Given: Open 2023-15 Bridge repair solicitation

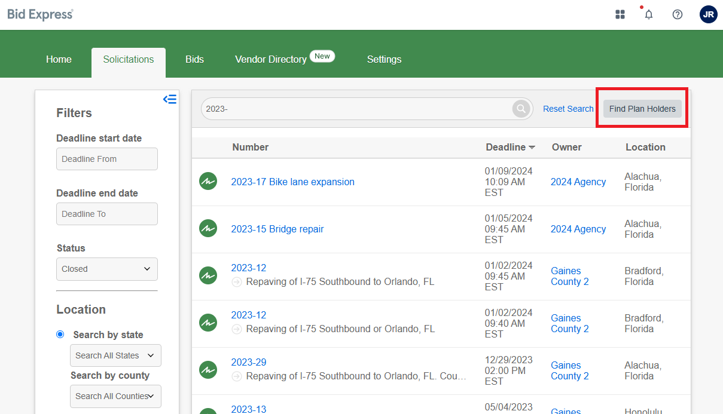Looking at the screenshot, I should coord(277,229).
